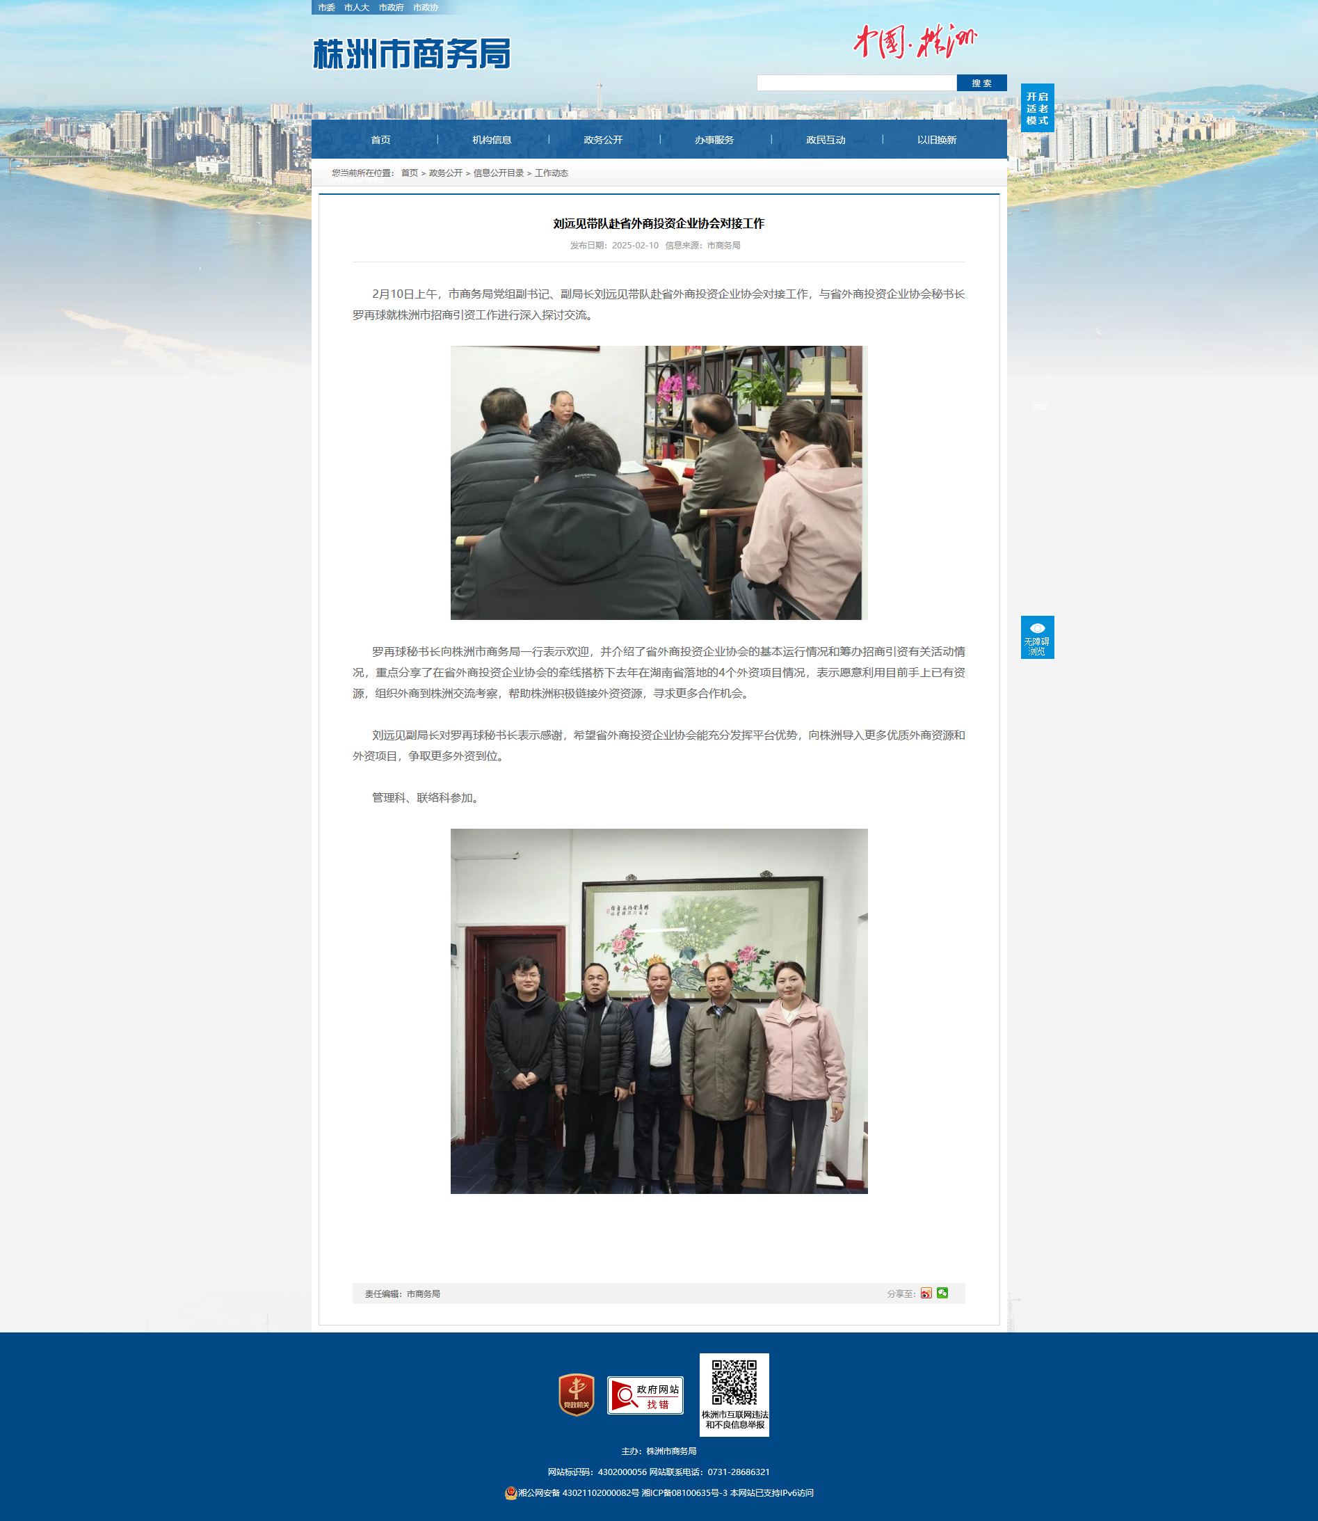This screenshot has height=1521, width=1318.
Task: Click the 搜索 search button
Action: (981, 83)
